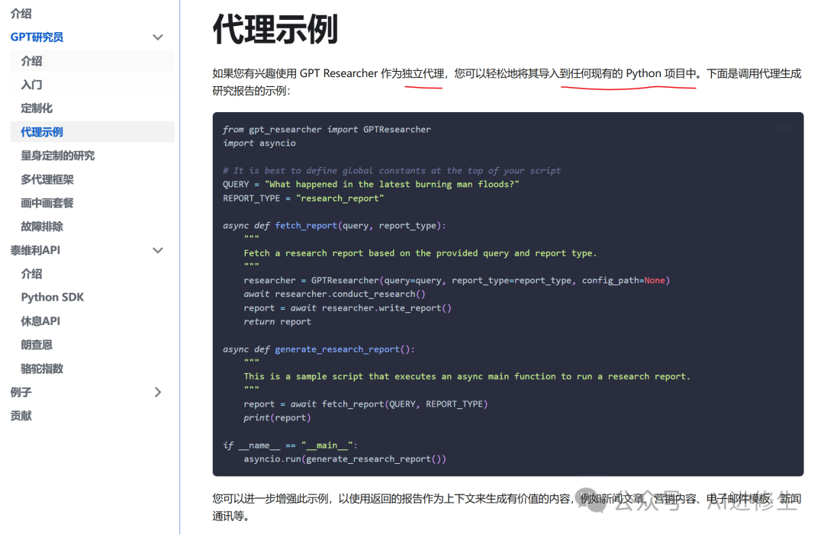Click the 'Fetch a research report' docstring line
Screen dimensions: 824x534
420,253
